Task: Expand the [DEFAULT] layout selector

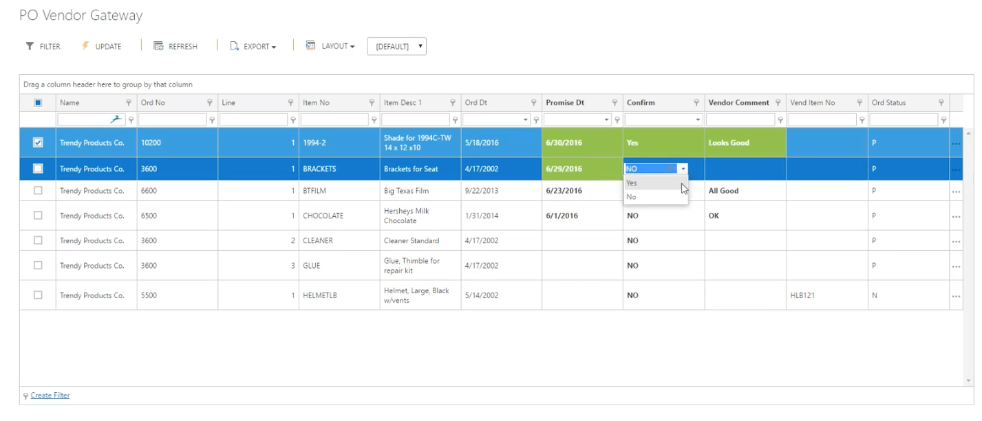Action: click(397, 47)
